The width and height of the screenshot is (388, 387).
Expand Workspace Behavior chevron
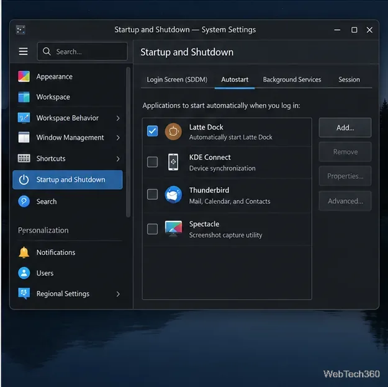coord(118,118)
